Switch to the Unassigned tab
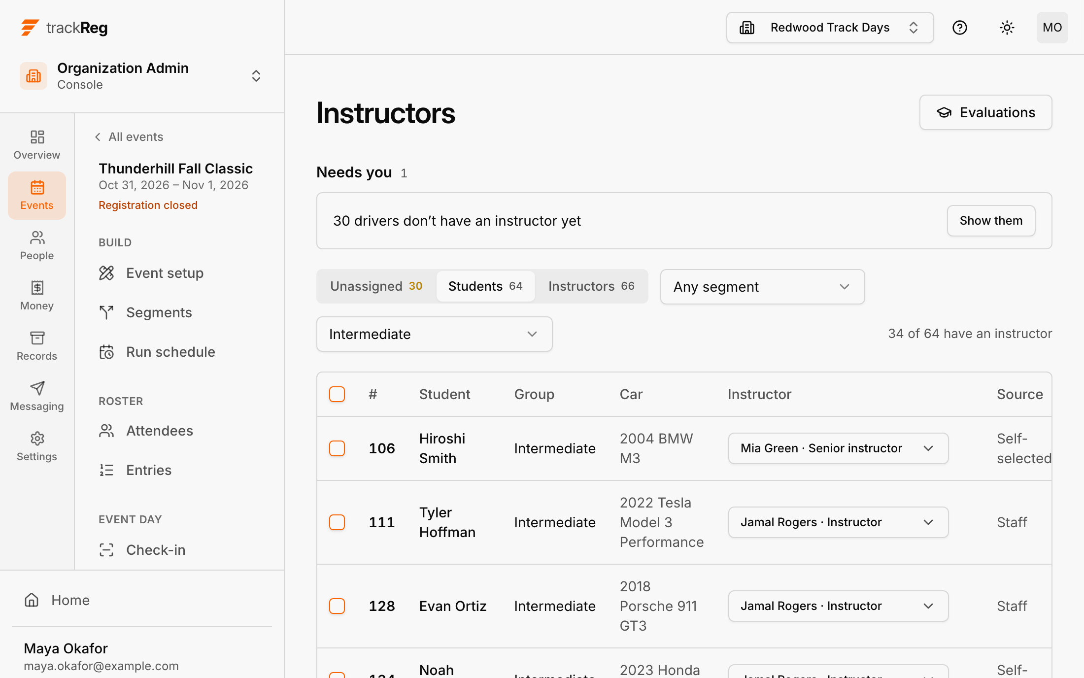1084x678 pixels. pos(376,286)
